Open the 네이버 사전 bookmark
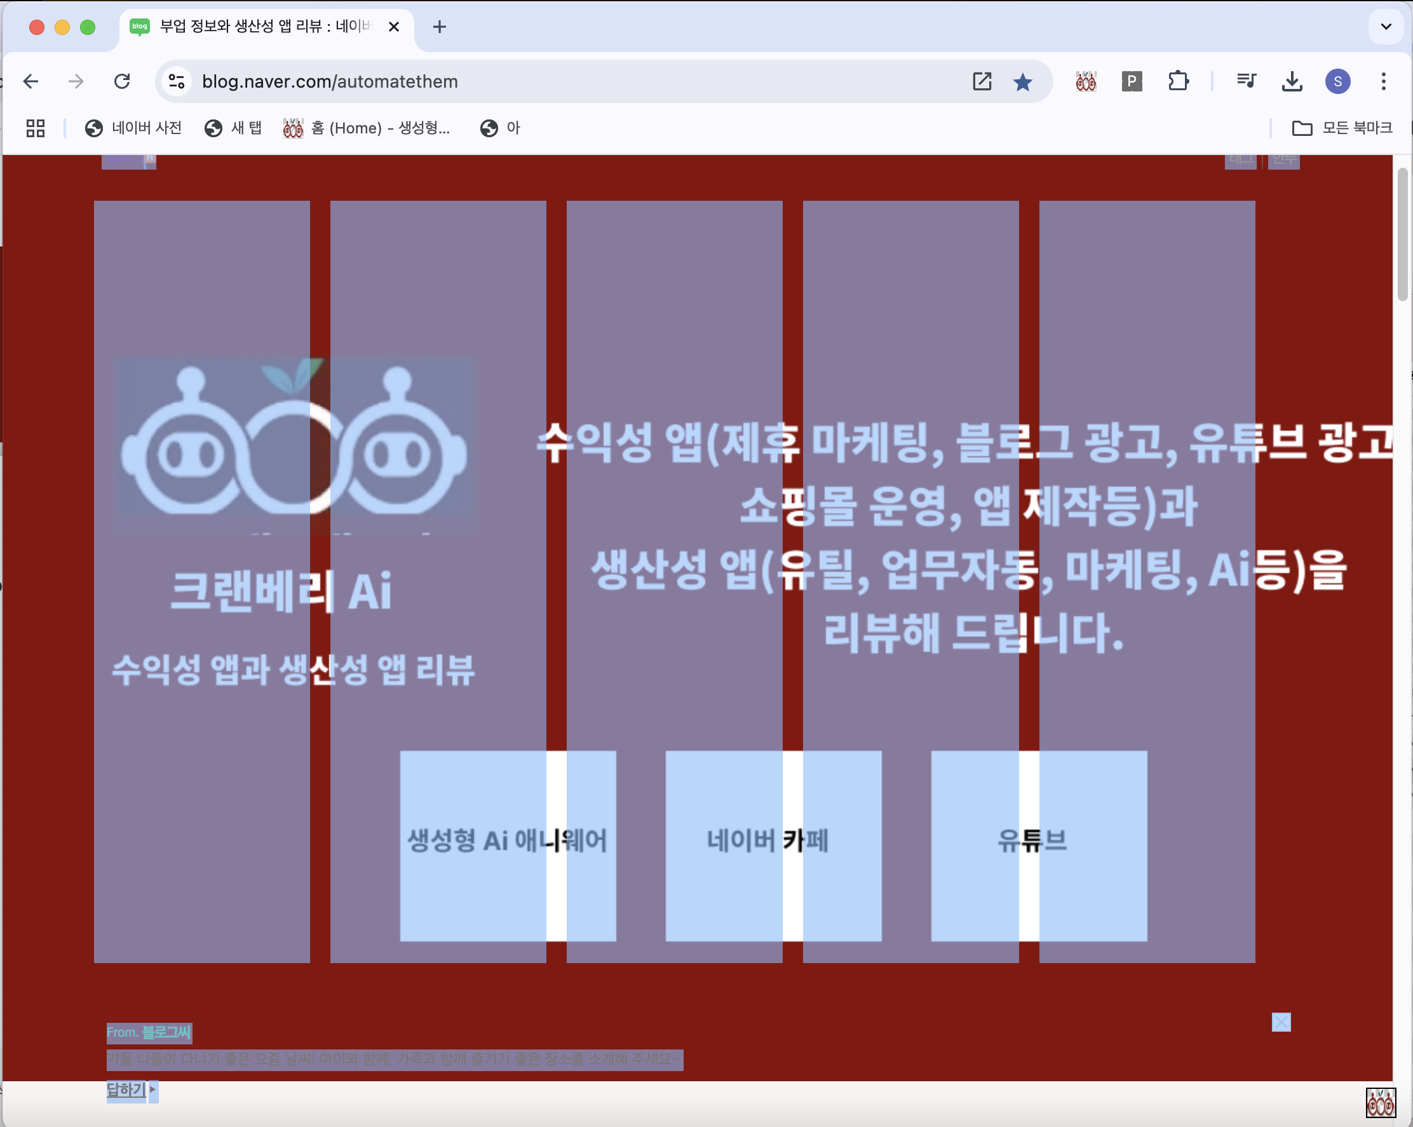1413x1127 pixels. [133, 128]
